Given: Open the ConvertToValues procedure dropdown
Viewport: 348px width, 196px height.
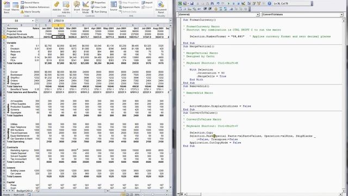Looking at the screenshot, I should point(341,15).
